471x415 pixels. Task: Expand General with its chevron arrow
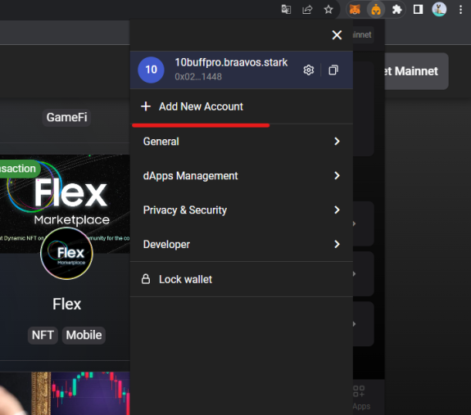click(337, 142)
